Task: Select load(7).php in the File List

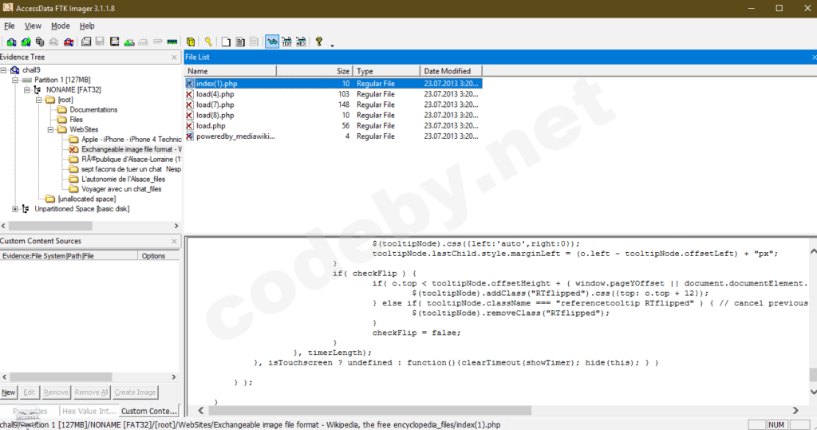Action: point(215,105)
